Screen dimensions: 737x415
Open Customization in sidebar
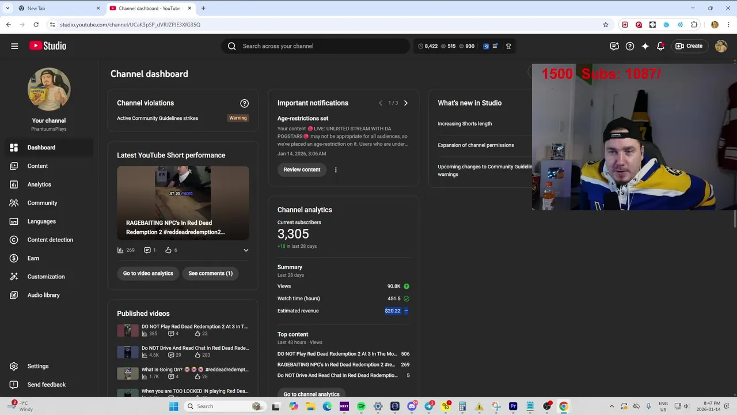[x=50, y=277]
